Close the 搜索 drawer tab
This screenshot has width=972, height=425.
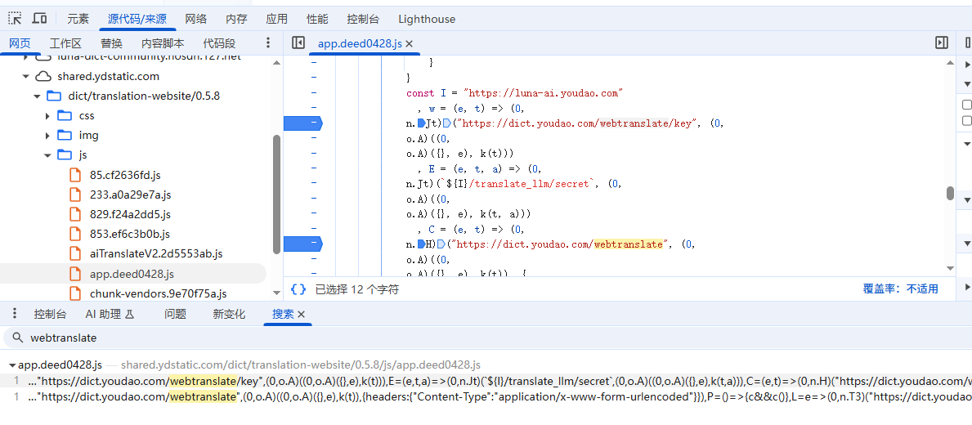(302, 315)
